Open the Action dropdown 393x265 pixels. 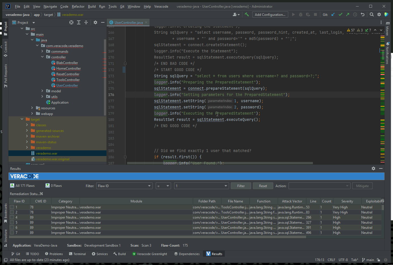pyautogui.click(x=319, y=186)
